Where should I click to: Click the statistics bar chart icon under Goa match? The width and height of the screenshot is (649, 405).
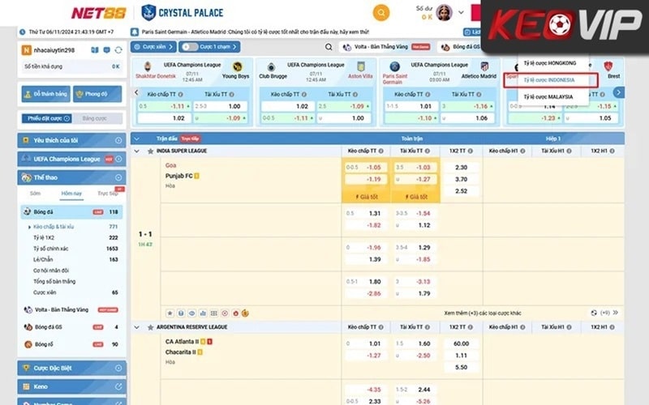(x=203, y=313)
